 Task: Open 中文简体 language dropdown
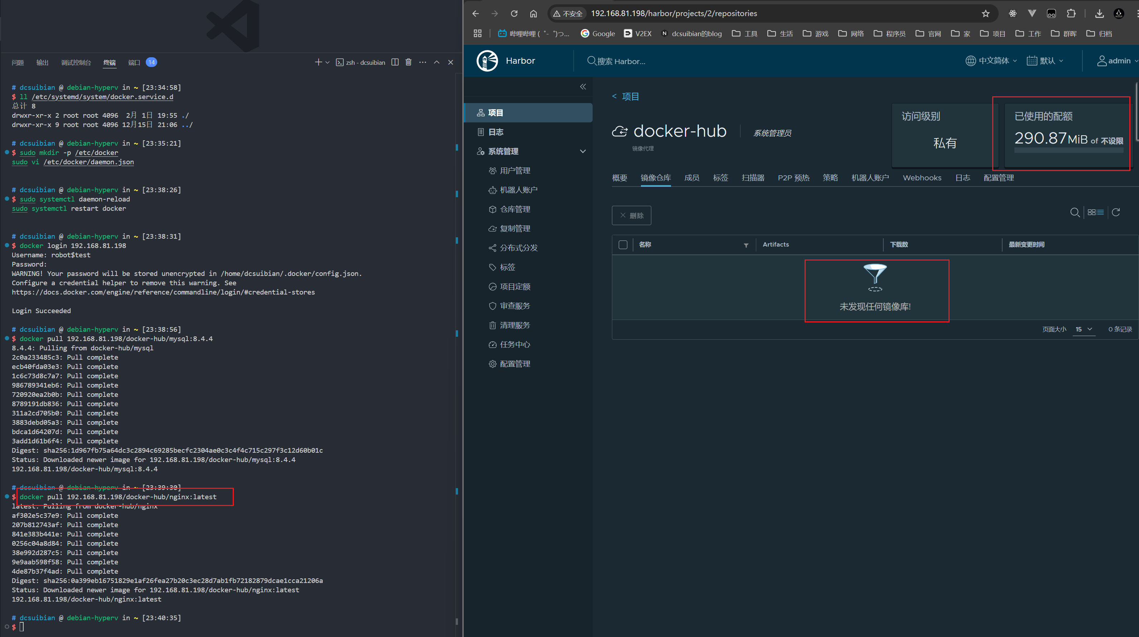pos(991,61)
